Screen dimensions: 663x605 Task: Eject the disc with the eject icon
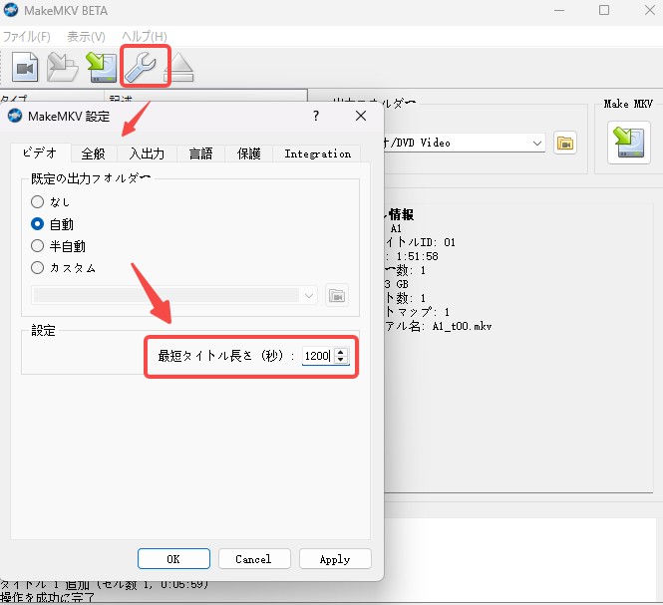(x=179, y=67)
